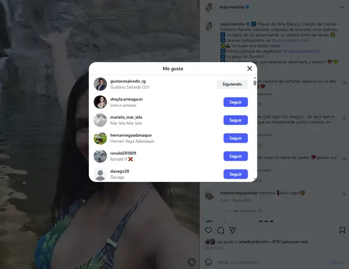Click the likes list scrollbar up arrow
The width and height of the screenshot is (349, 269).
(255, 77)
